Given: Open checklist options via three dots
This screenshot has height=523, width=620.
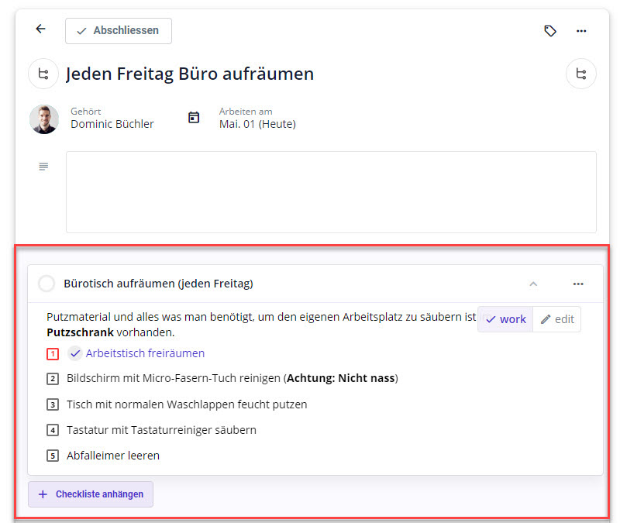Looking at the screenshot, I should 578,284.
